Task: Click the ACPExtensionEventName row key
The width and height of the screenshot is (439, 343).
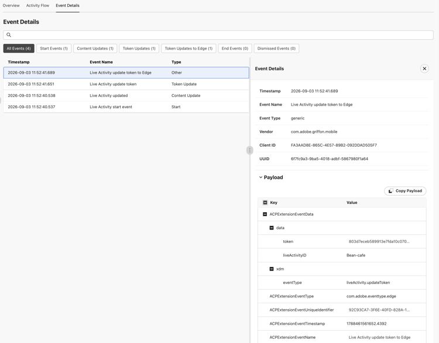Action: coord(292,337)
